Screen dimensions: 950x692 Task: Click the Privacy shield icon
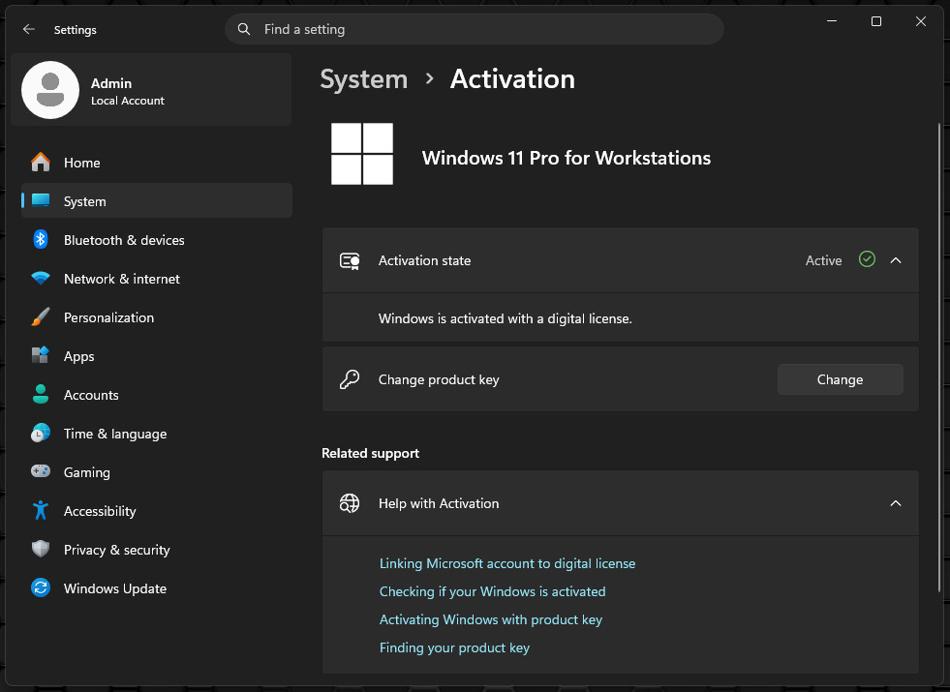[41, 549]
